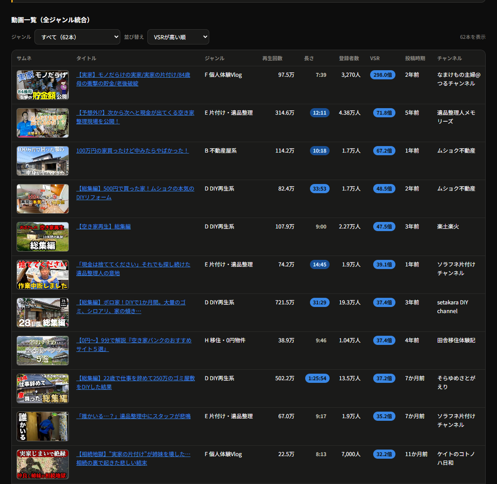
Task: Click the 12:11 length badge
Action: tap(320, 113)
